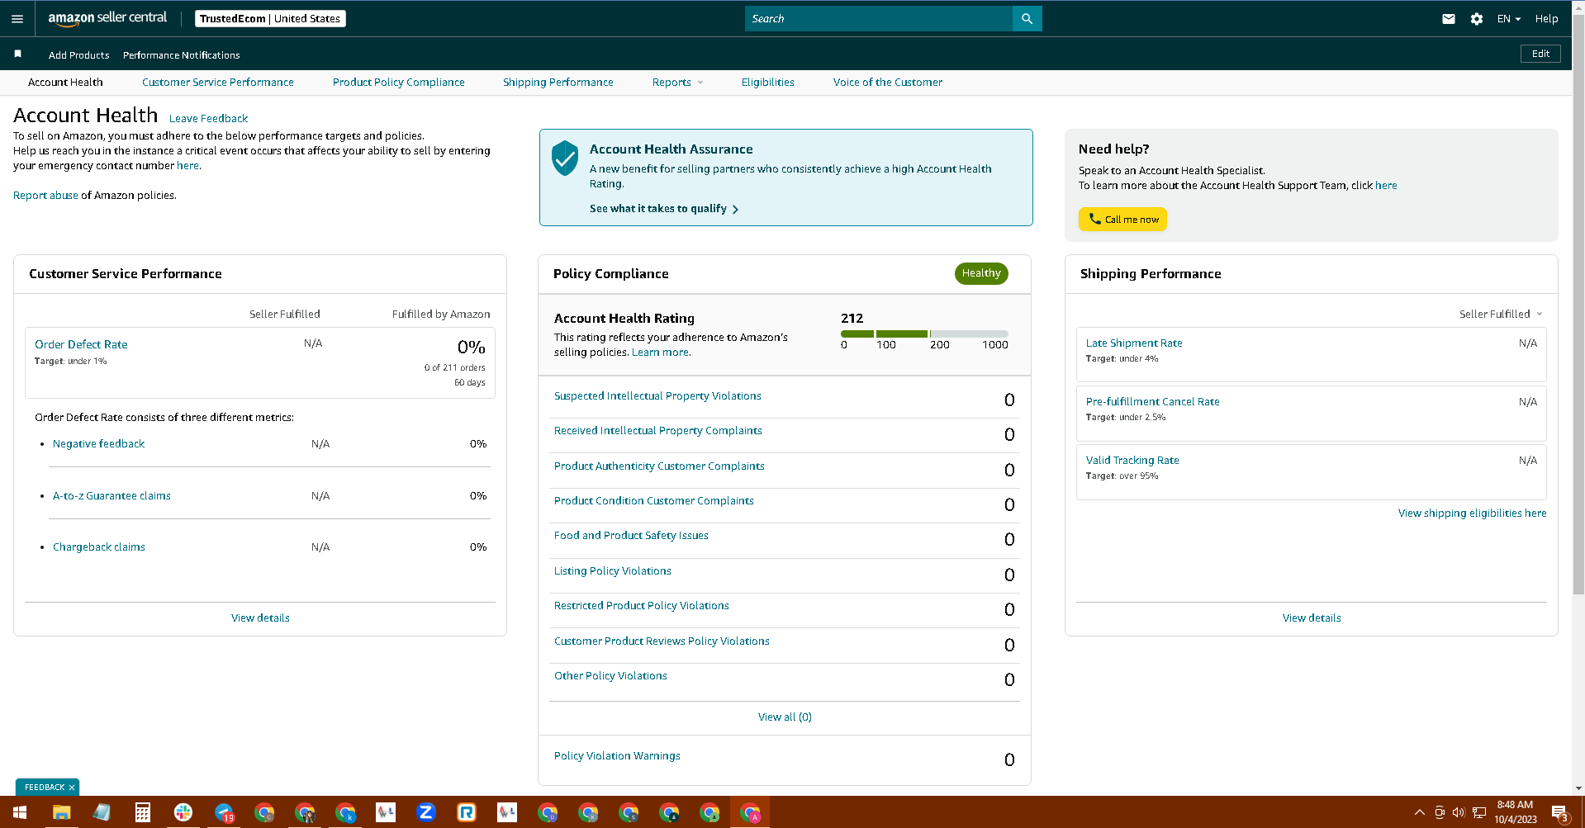Expand the Reports menu dropdown
This screenshot has width=1585, height=828.
[677, 82]
